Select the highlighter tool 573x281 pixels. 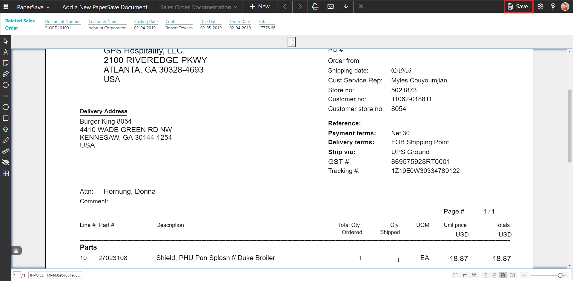[6, 140]
